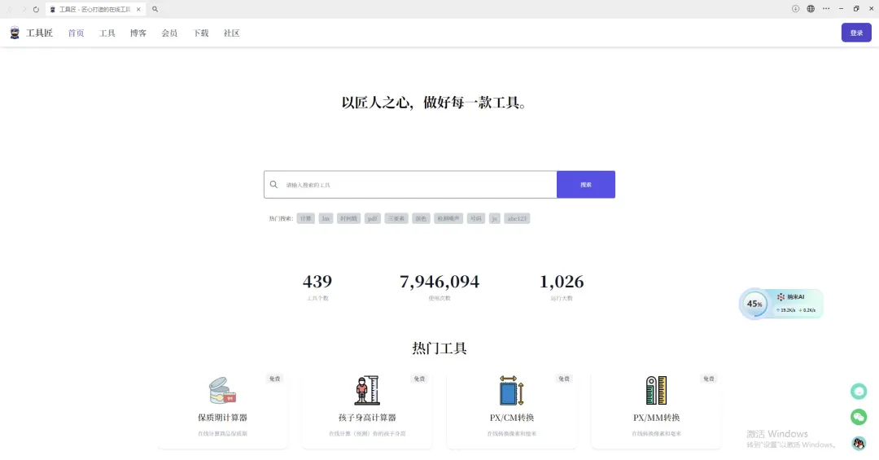Open the WeChat floating contact icon
This screenshot has height=460, width=879.
click(x=859, y=417)
